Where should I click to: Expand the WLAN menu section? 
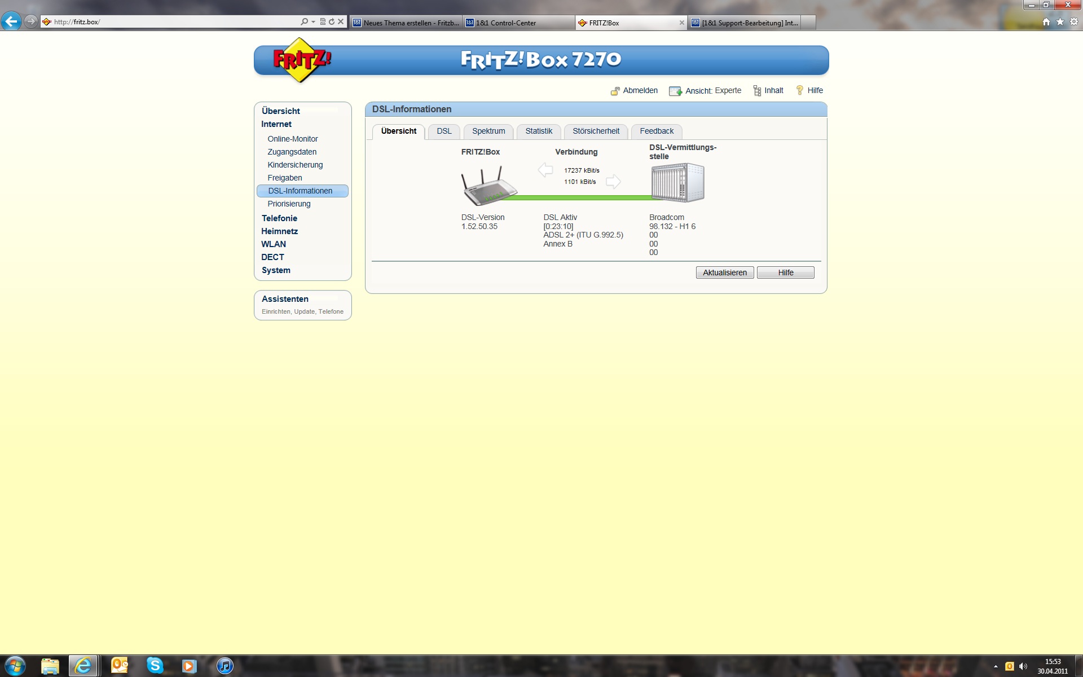click(274, 244)
